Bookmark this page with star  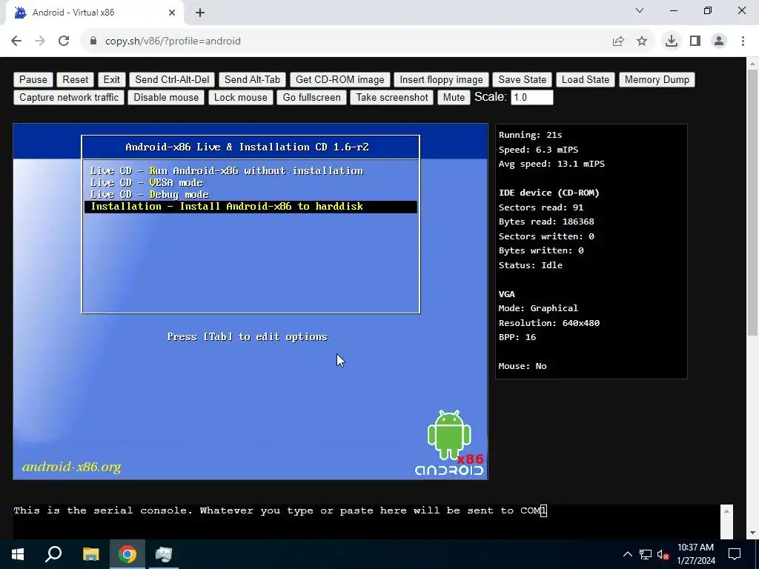[x=642, y=41]
